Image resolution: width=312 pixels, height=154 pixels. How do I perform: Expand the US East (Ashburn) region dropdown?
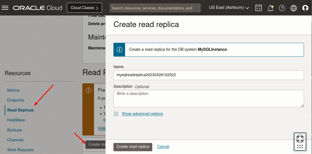229,8
